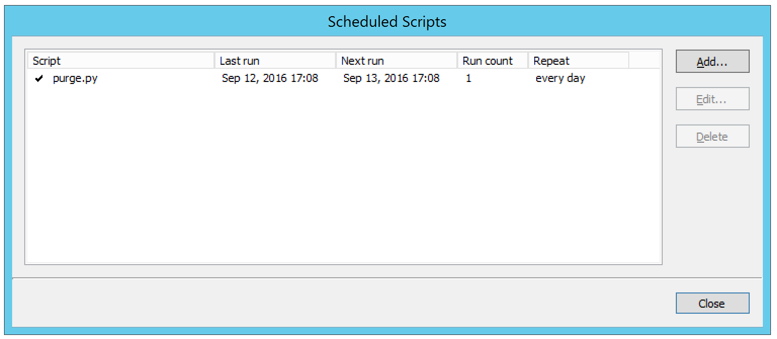Sort by the Run count header
Viewport: 777px width, 339px height.
(x=493, y=61)
